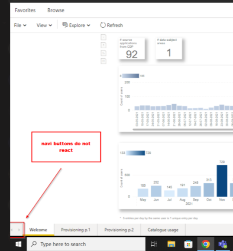The image size is (233, 251).
Task: Select the May bar showing 185
Action: click(143, 192)
